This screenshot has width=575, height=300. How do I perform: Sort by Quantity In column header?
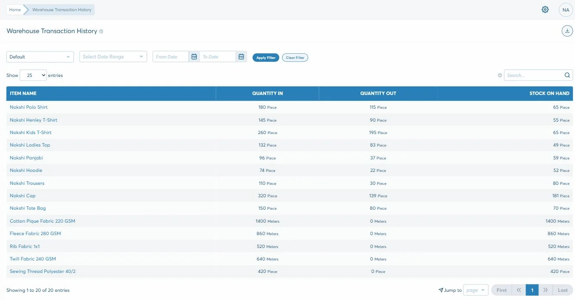[267, 93]
